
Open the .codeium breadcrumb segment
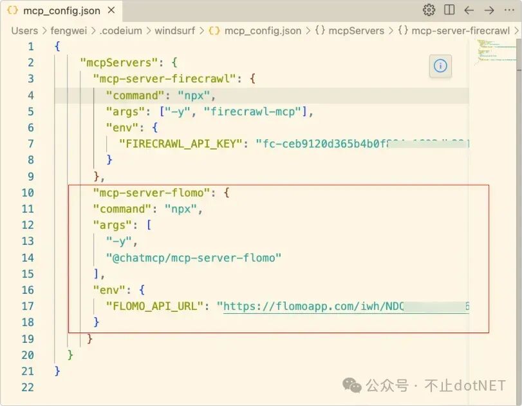point(120,31)
